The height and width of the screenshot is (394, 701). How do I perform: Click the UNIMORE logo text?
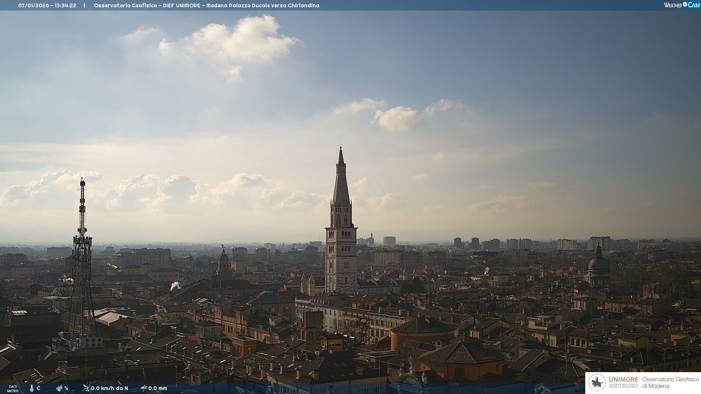pos(623,380)
